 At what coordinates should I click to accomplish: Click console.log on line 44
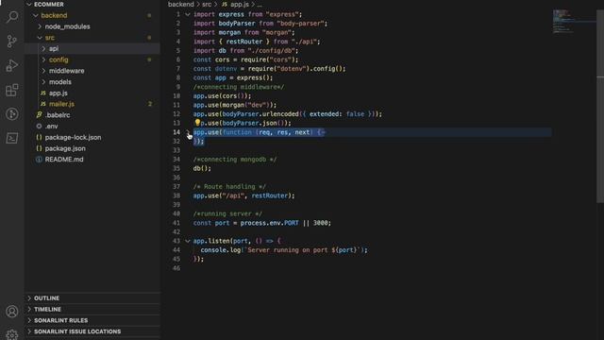pos(220,250)
